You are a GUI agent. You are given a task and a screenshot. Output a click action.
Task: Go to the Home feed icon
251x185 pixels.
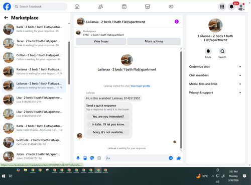pyautogui.click(x=77, y=7)
